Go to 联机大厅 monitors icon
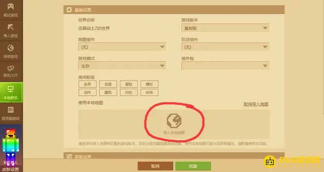The width and height of the screenshot is (324, 172). (x=11, y=68)
